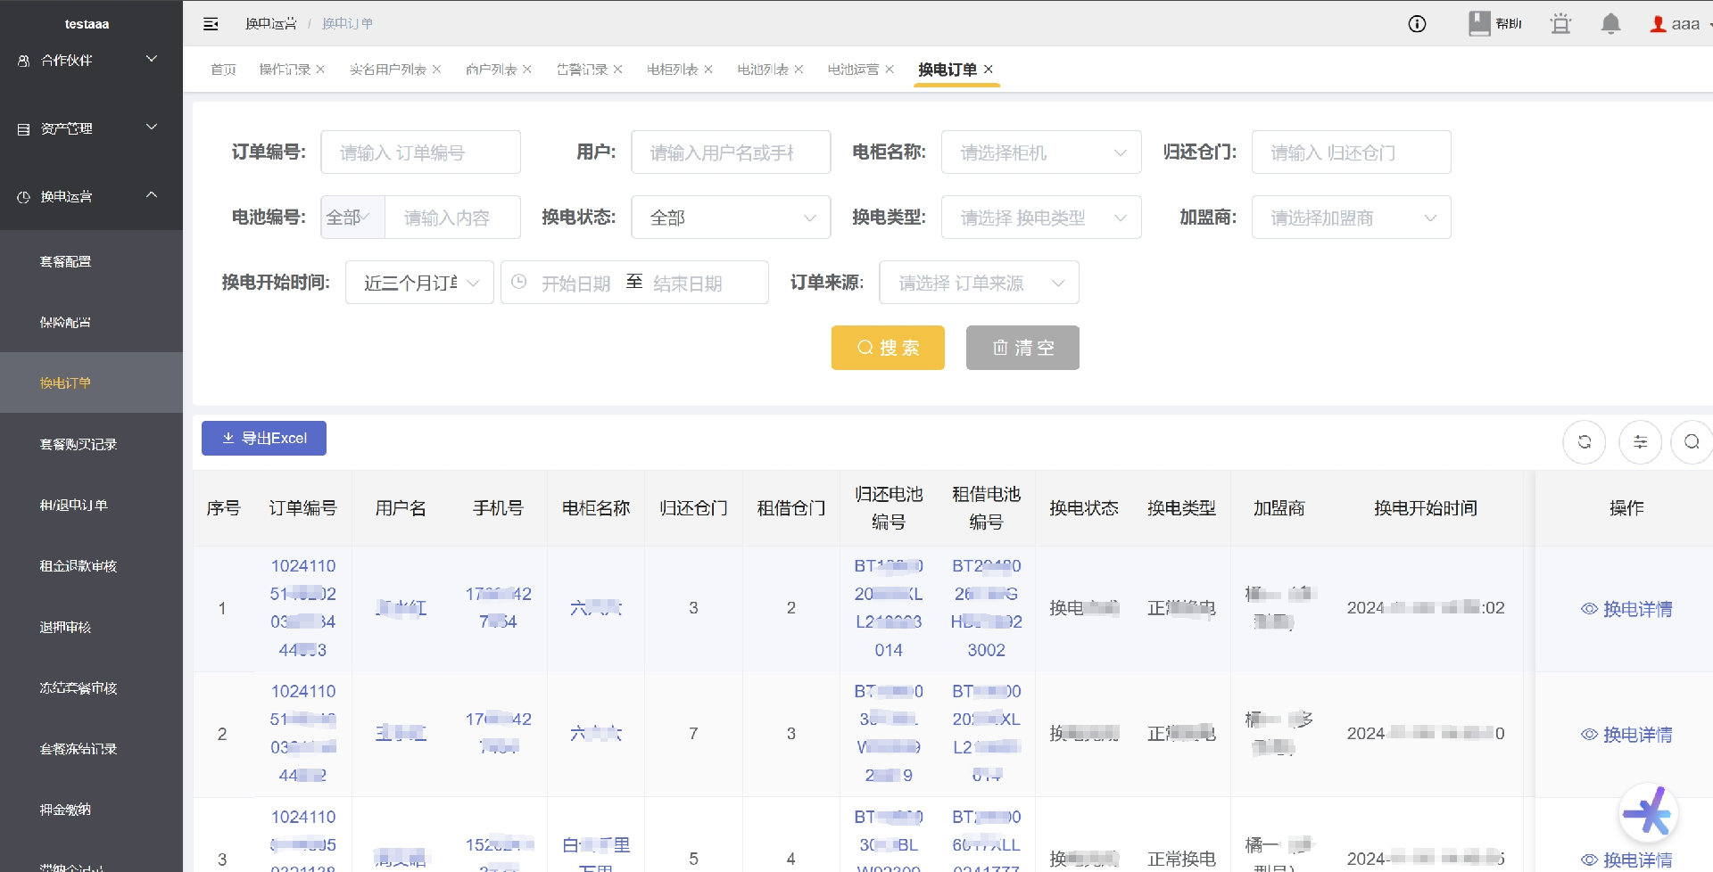Close the 告警记录 tab
The height and width of the screenshot is (872, 1713).
tap(617, 70)
